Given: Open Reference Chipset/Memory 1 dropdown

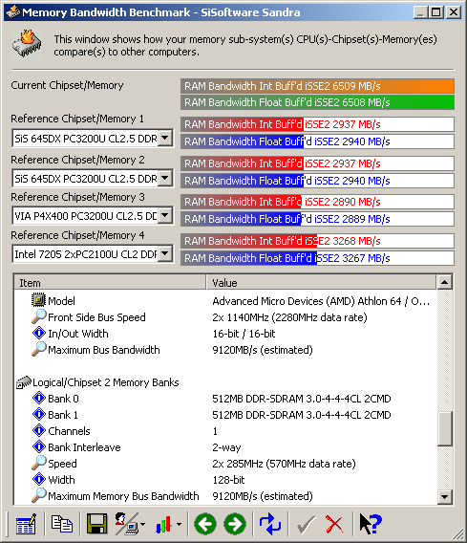Looking at the screenshot, I should 165,139.
